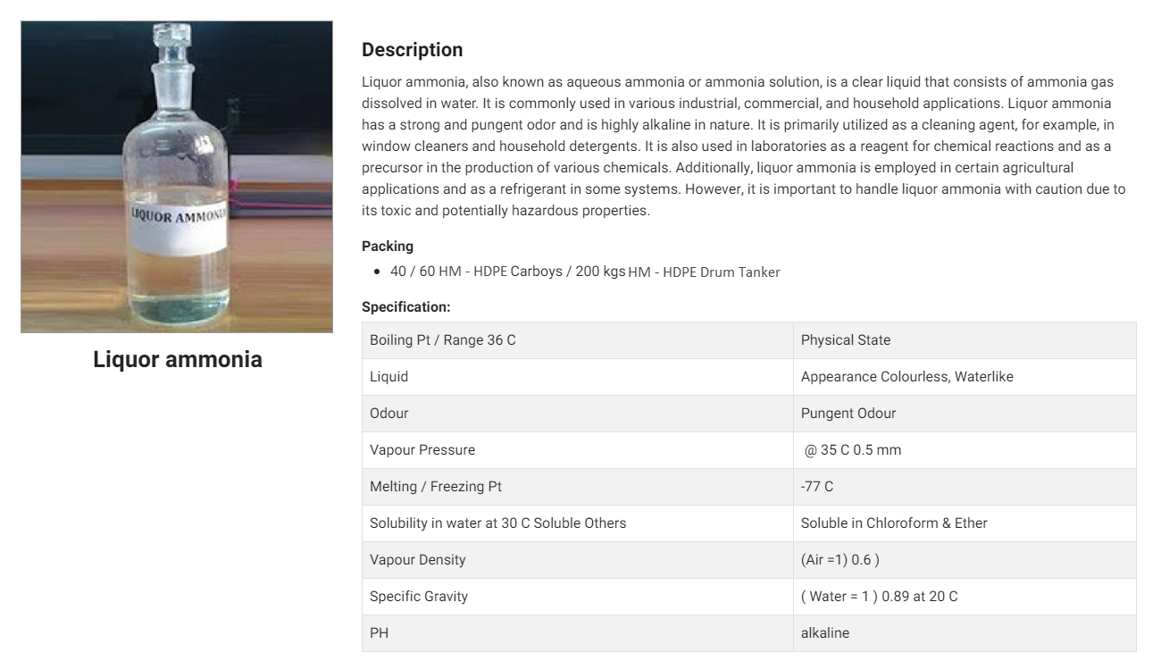Click the Vapour Density row label
This screenshot has width=1161, height=661.
coord(418,560)
